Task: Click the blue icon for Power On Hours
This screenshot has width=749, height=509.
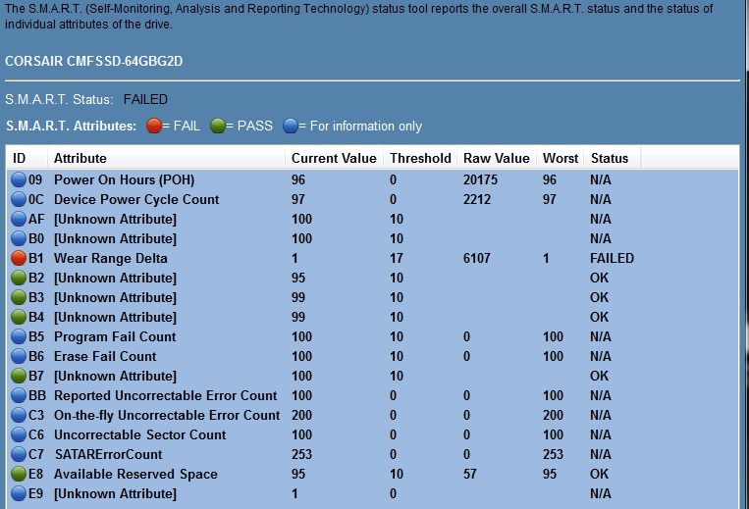Action: pyautogui.click(x=19, y=179)
